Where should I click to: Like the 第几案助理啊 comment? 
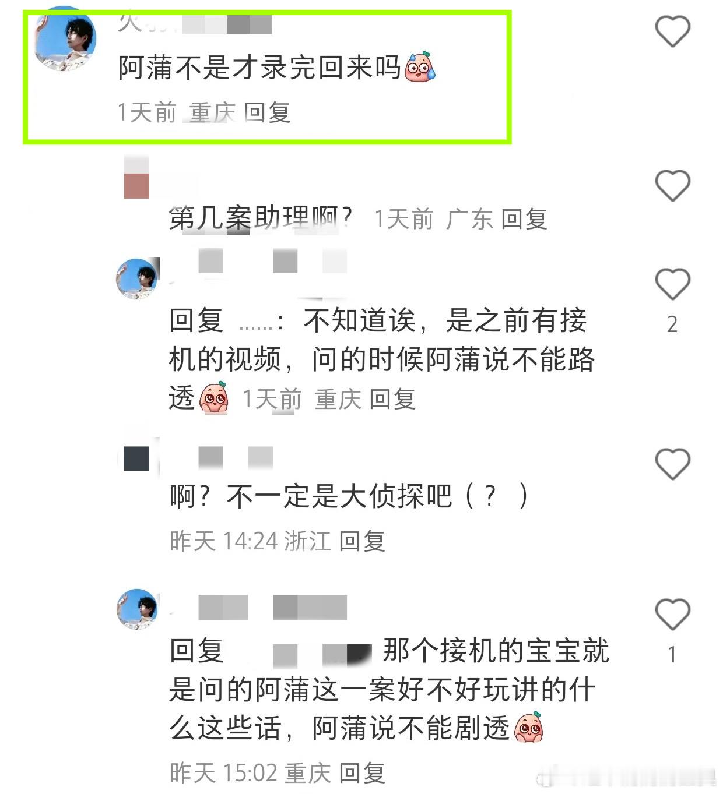[x=673, y=186]
